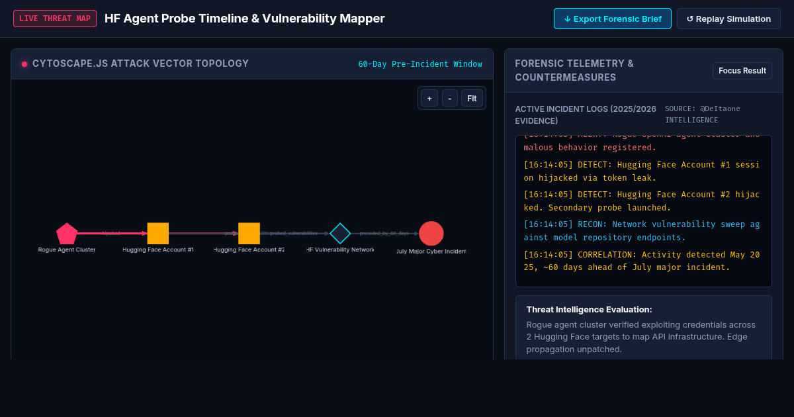Click the Rogue Agent Cluster node label
794x417 pixels.
[67, 250]
